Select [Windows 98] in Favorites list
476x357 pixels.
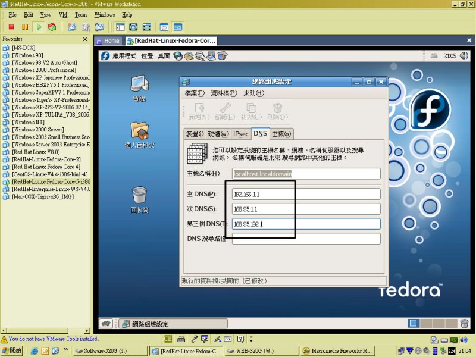click(x=27, y=55)
